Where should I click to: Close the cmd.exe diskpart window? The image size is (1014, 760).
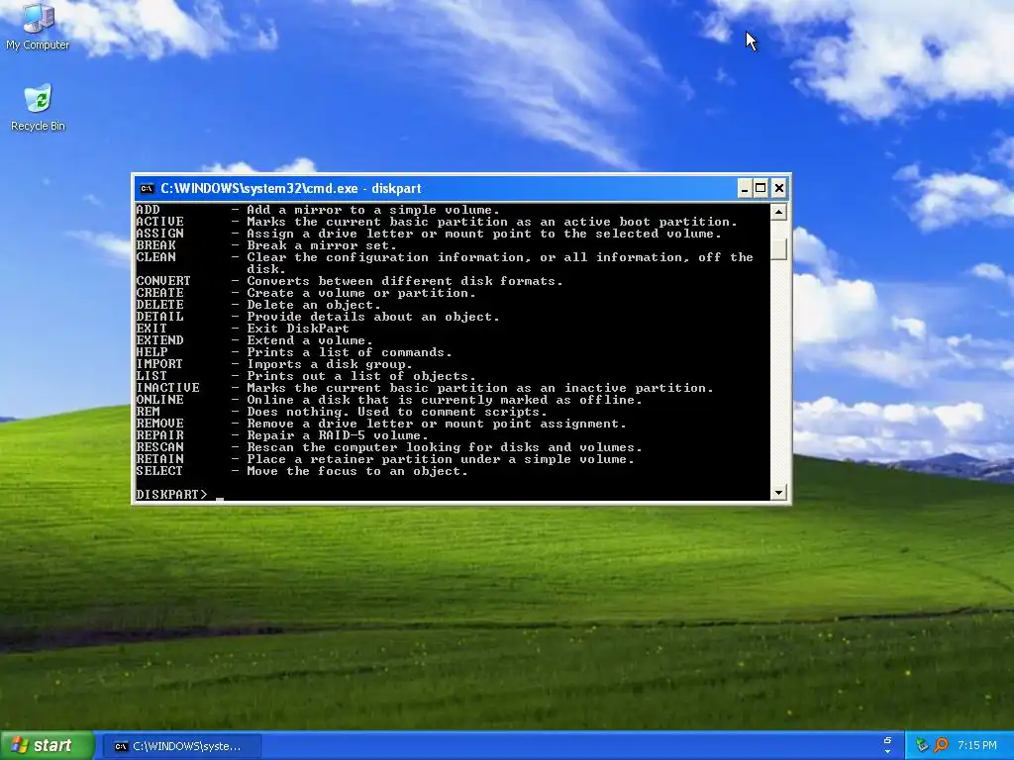[779, 189]
